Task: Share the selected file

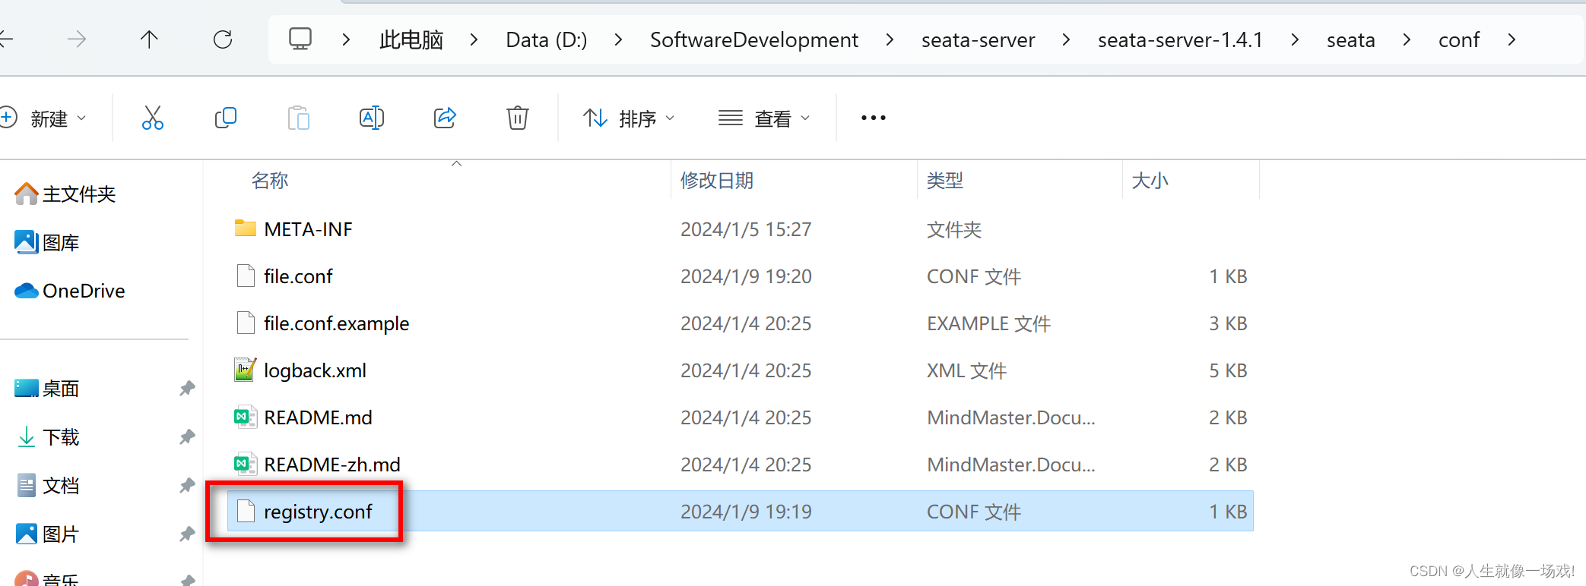Action: [445, 118]
